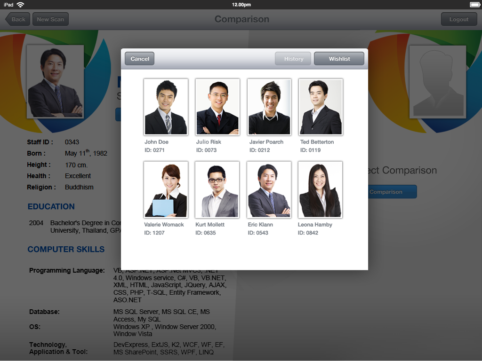
Task: Tap the Cancel button in the dialog
Action: click(139, 59)
